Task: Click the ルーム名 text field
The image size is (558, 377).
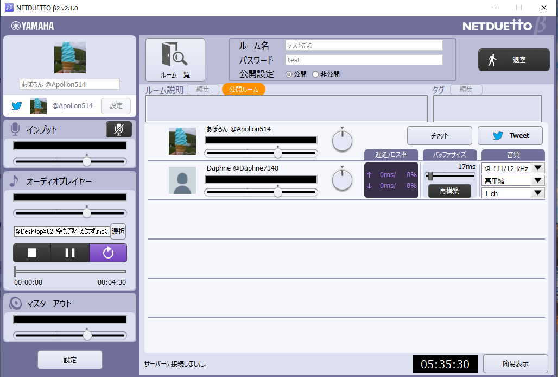Action: coord(364,45)
